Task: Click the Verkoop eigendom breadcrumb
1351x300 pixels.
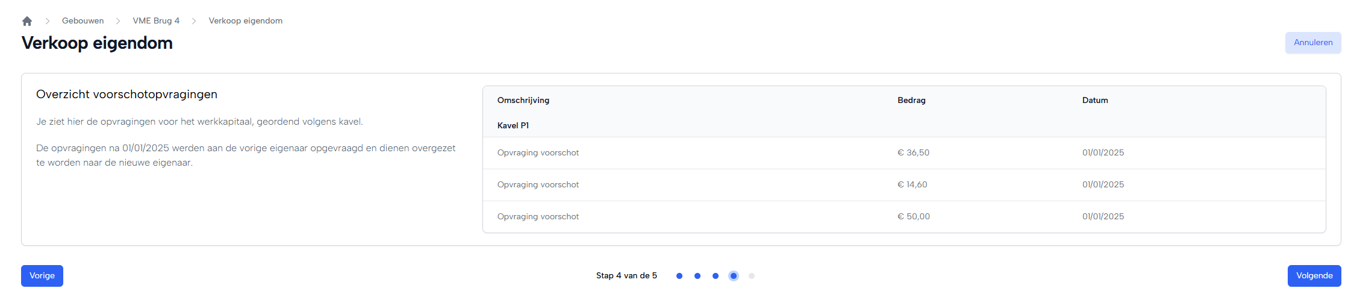Action: click(x=245, y=21)
